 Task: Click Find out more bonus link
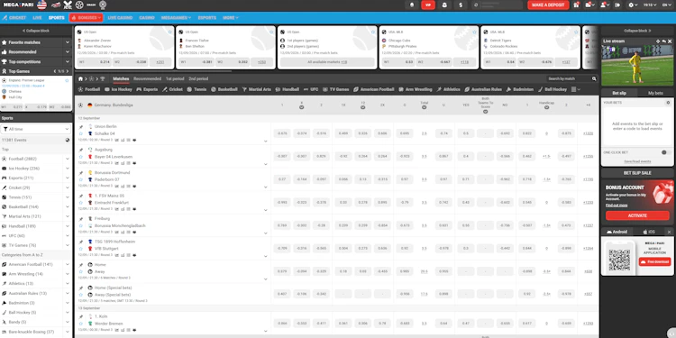pos(617,206)
